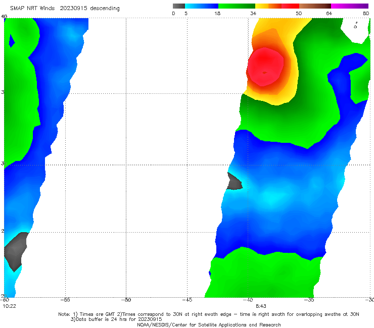The height and width of the screenshot is (328, 374).
Task: Click the color bar label "64"
Action: click(329, 13)
